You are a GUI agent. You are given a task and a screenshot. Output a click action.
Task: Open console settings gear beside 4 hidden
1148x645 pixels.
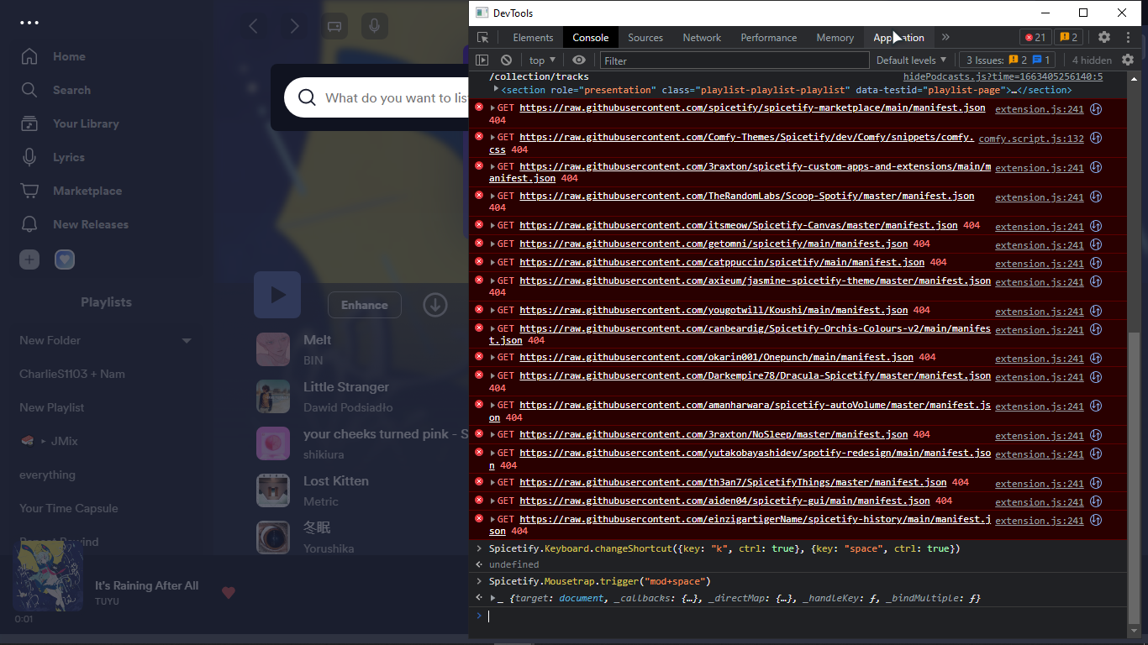coord(1128,60)
